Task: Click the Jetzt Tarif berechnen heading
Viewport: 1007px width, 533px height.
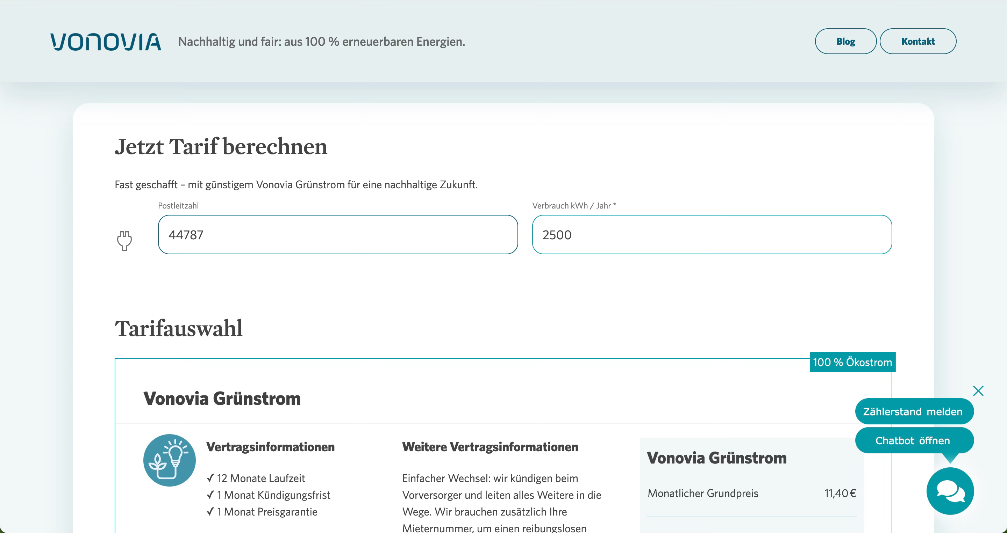Action: [x=221, y=147]
